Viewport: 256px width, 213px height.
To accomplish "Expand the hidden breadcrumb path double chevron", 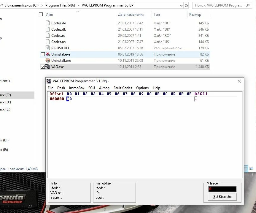I will coord(1,5).
